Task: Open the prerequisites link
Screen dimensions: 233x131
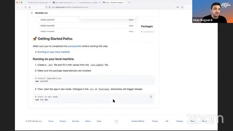Action: pos(75,46)
